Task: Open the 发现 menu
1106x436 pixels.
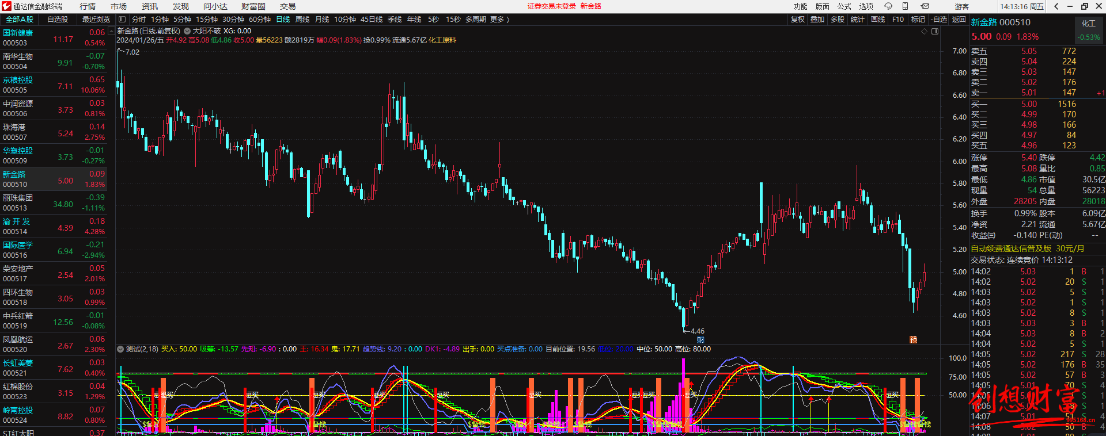Action: pos(181,6)
